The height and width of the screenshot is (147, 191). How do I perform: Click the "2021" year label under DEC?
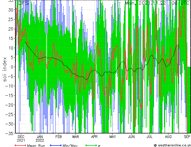pyautogui.click(x=21, y=140)
